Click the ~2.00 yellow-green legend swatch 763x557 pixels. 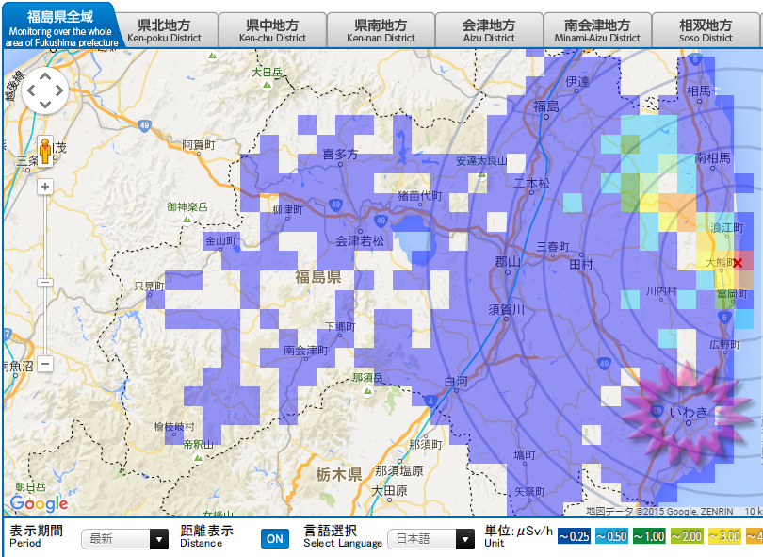click(686, 536)
